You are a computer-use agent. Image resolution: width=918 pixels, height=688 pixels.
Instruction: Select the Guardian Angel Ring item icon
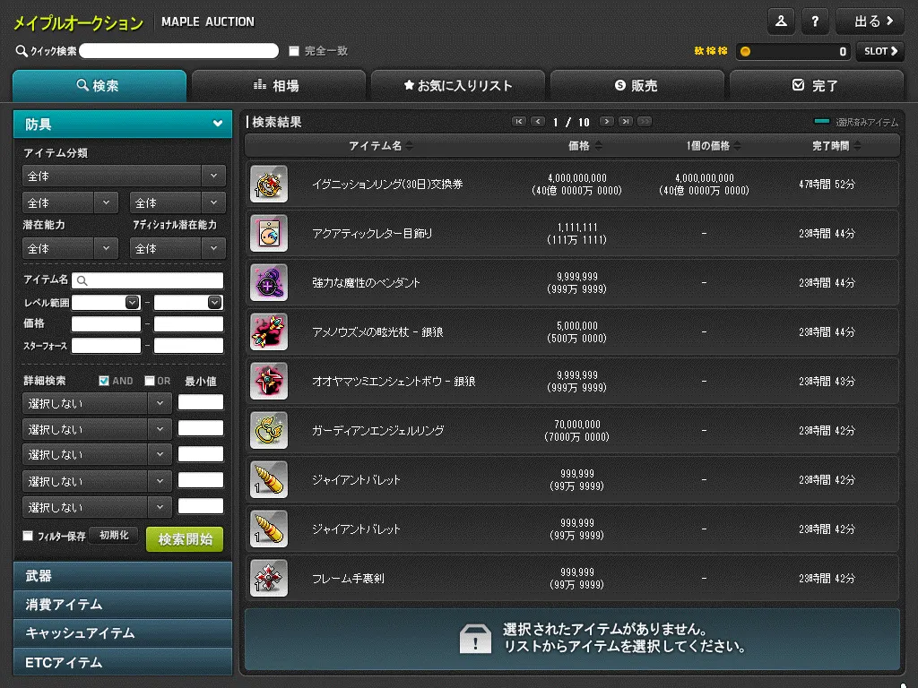(269, 430)
